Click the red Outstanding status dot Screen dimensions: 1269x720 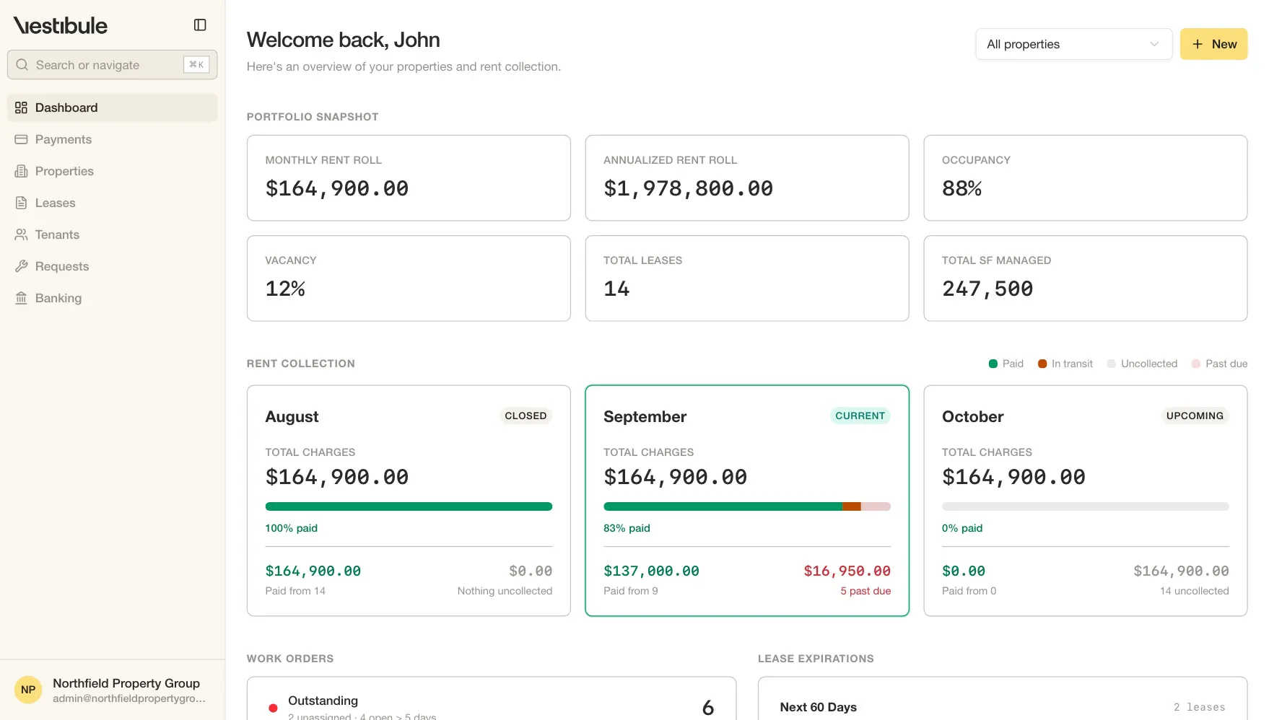click(x=273, y=708)
